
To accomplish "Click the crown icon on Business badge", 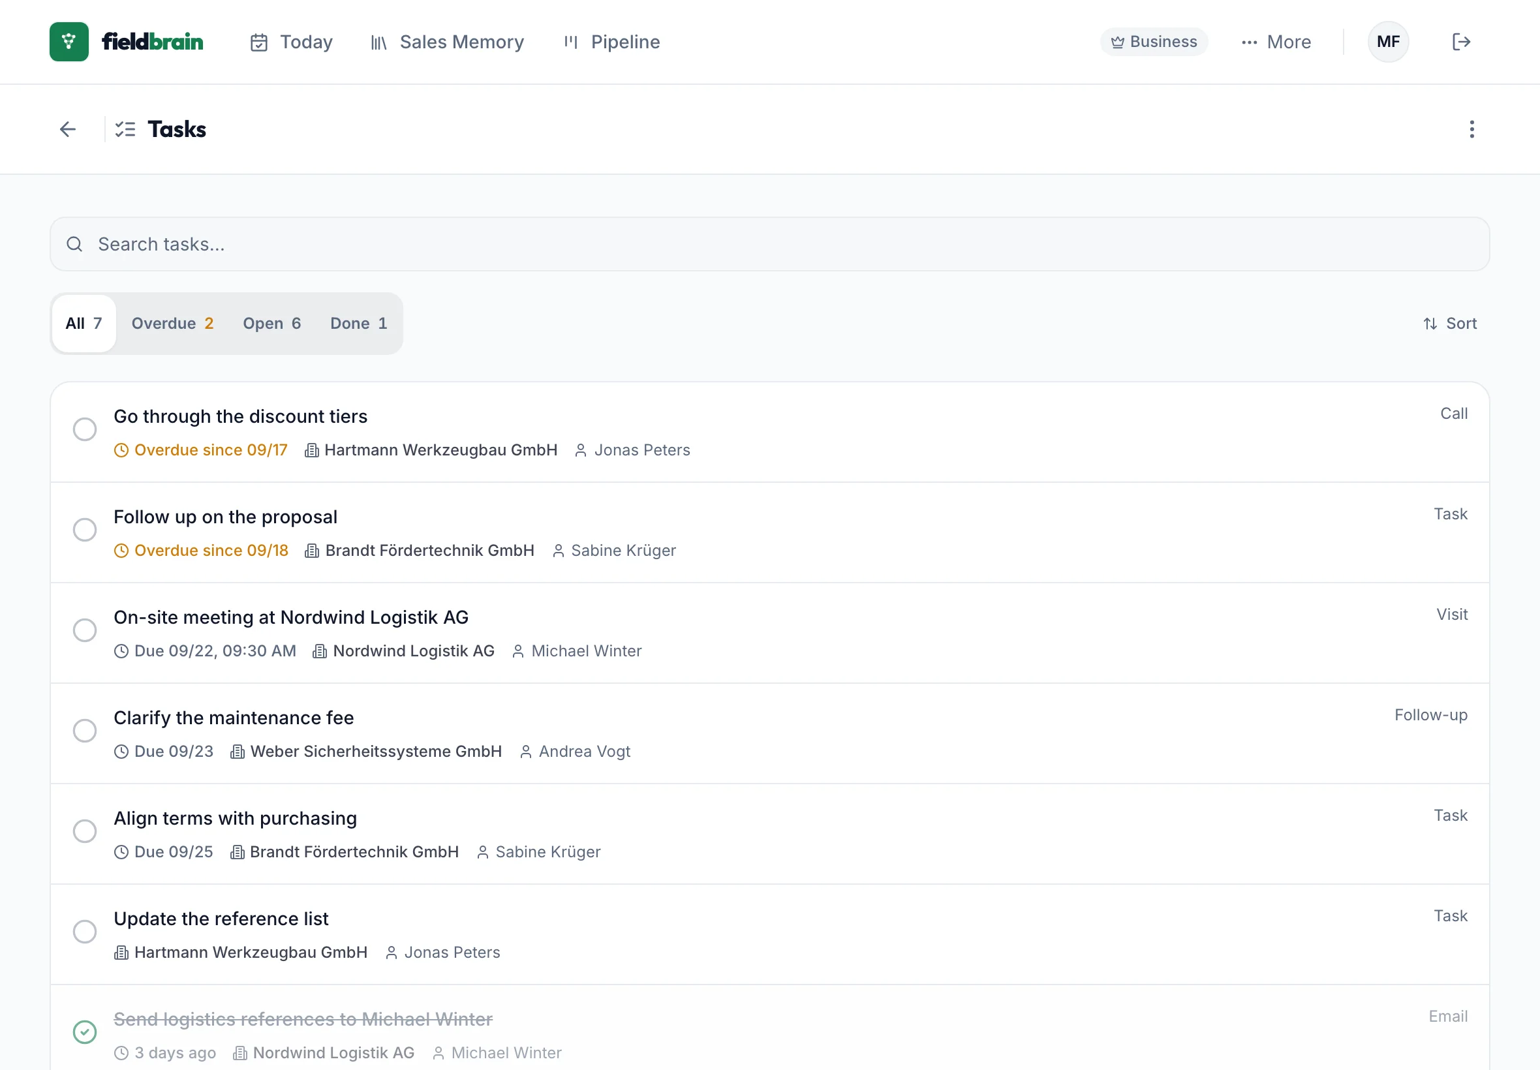I will tap(1117, 42).
